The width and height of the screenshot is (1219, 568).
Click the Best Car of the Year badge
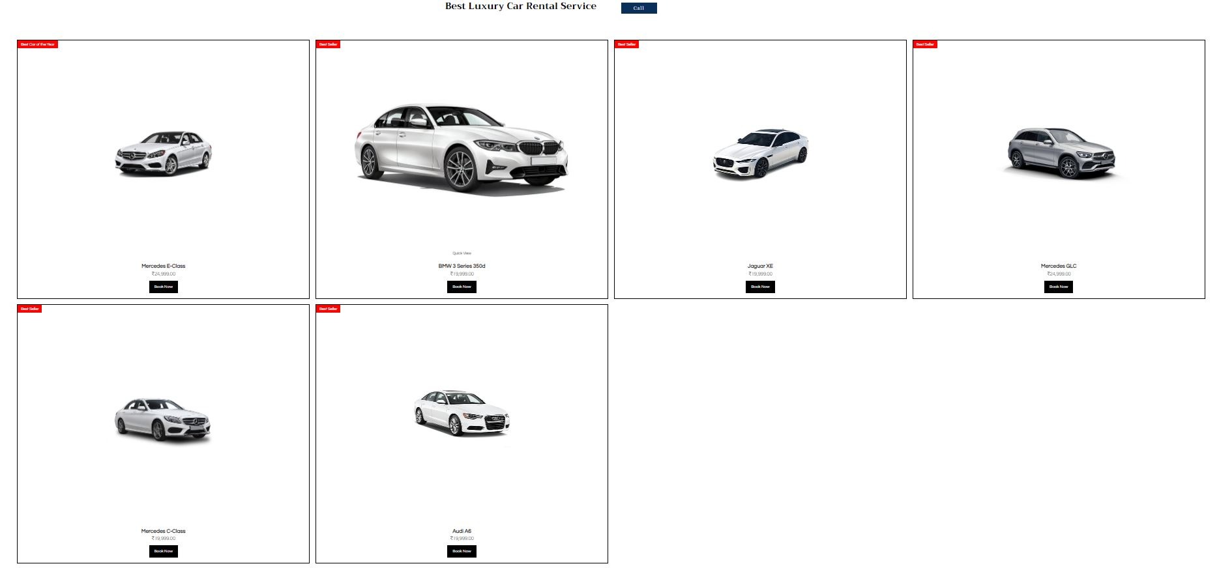coord(38,44)
